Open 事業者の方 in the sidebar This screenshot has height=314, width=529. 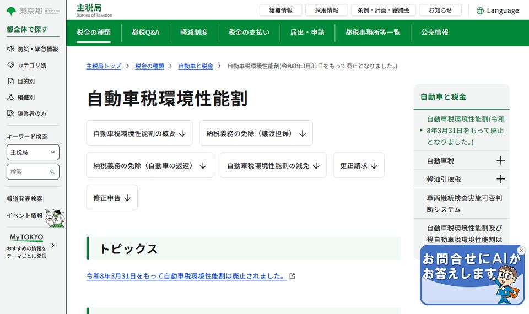pos(27,113)
